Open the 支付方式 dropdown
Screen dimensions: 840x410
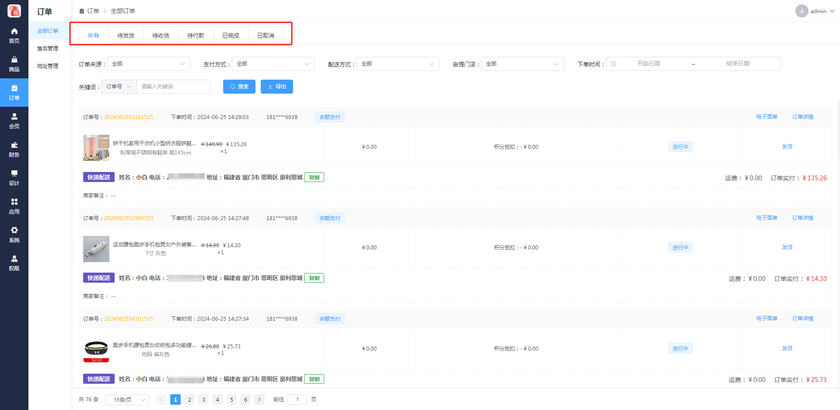coord(273,64)
